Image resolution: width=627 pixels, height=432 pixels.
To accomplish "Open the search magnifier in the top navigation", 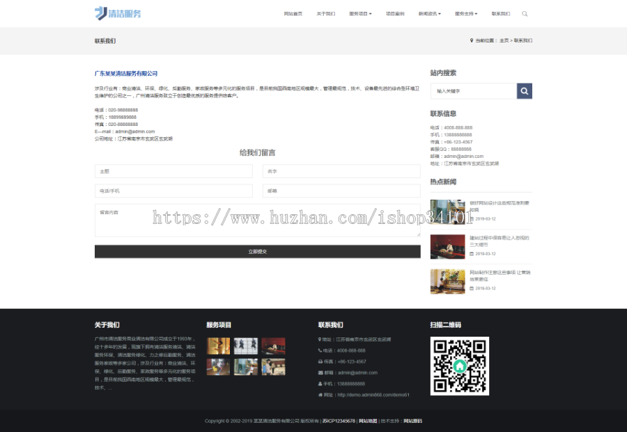I will pyautogui.click(x=524, y=13).
